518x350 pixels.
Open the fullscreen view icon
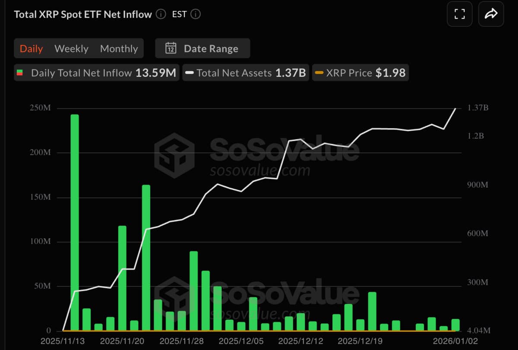(459, 14)
